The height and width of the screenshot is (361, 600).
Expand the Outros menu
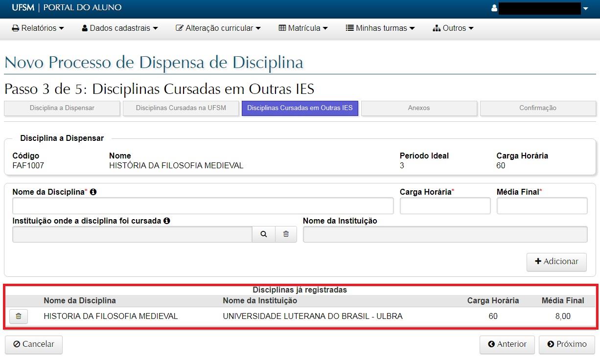tap(453, 28)
